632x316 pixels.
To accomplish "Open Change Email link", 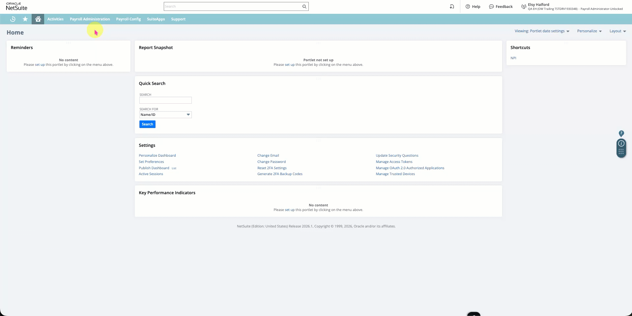I will [x=268, y=155].
